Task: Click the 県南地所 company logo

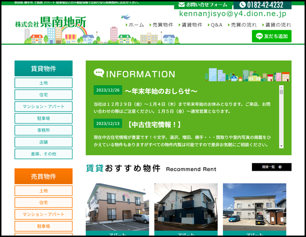Action: coord(51,22)
